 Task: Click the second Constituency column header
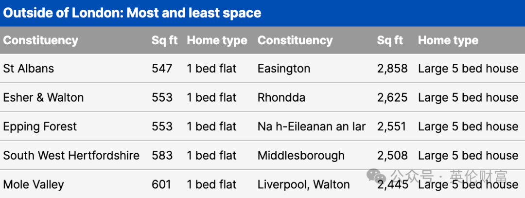[x=295, y=40]
